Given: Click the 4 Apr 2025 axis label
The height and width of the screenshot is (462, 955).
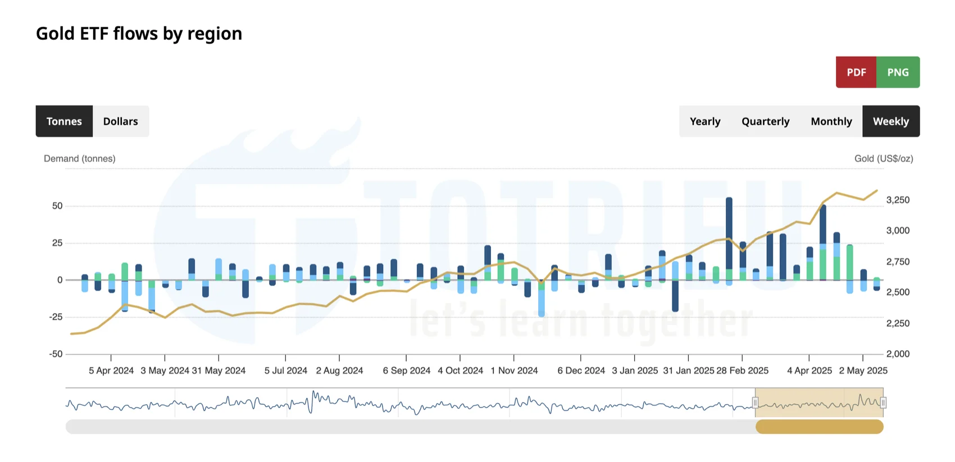Looking at the screenshot, I should (x=809, y=370).
